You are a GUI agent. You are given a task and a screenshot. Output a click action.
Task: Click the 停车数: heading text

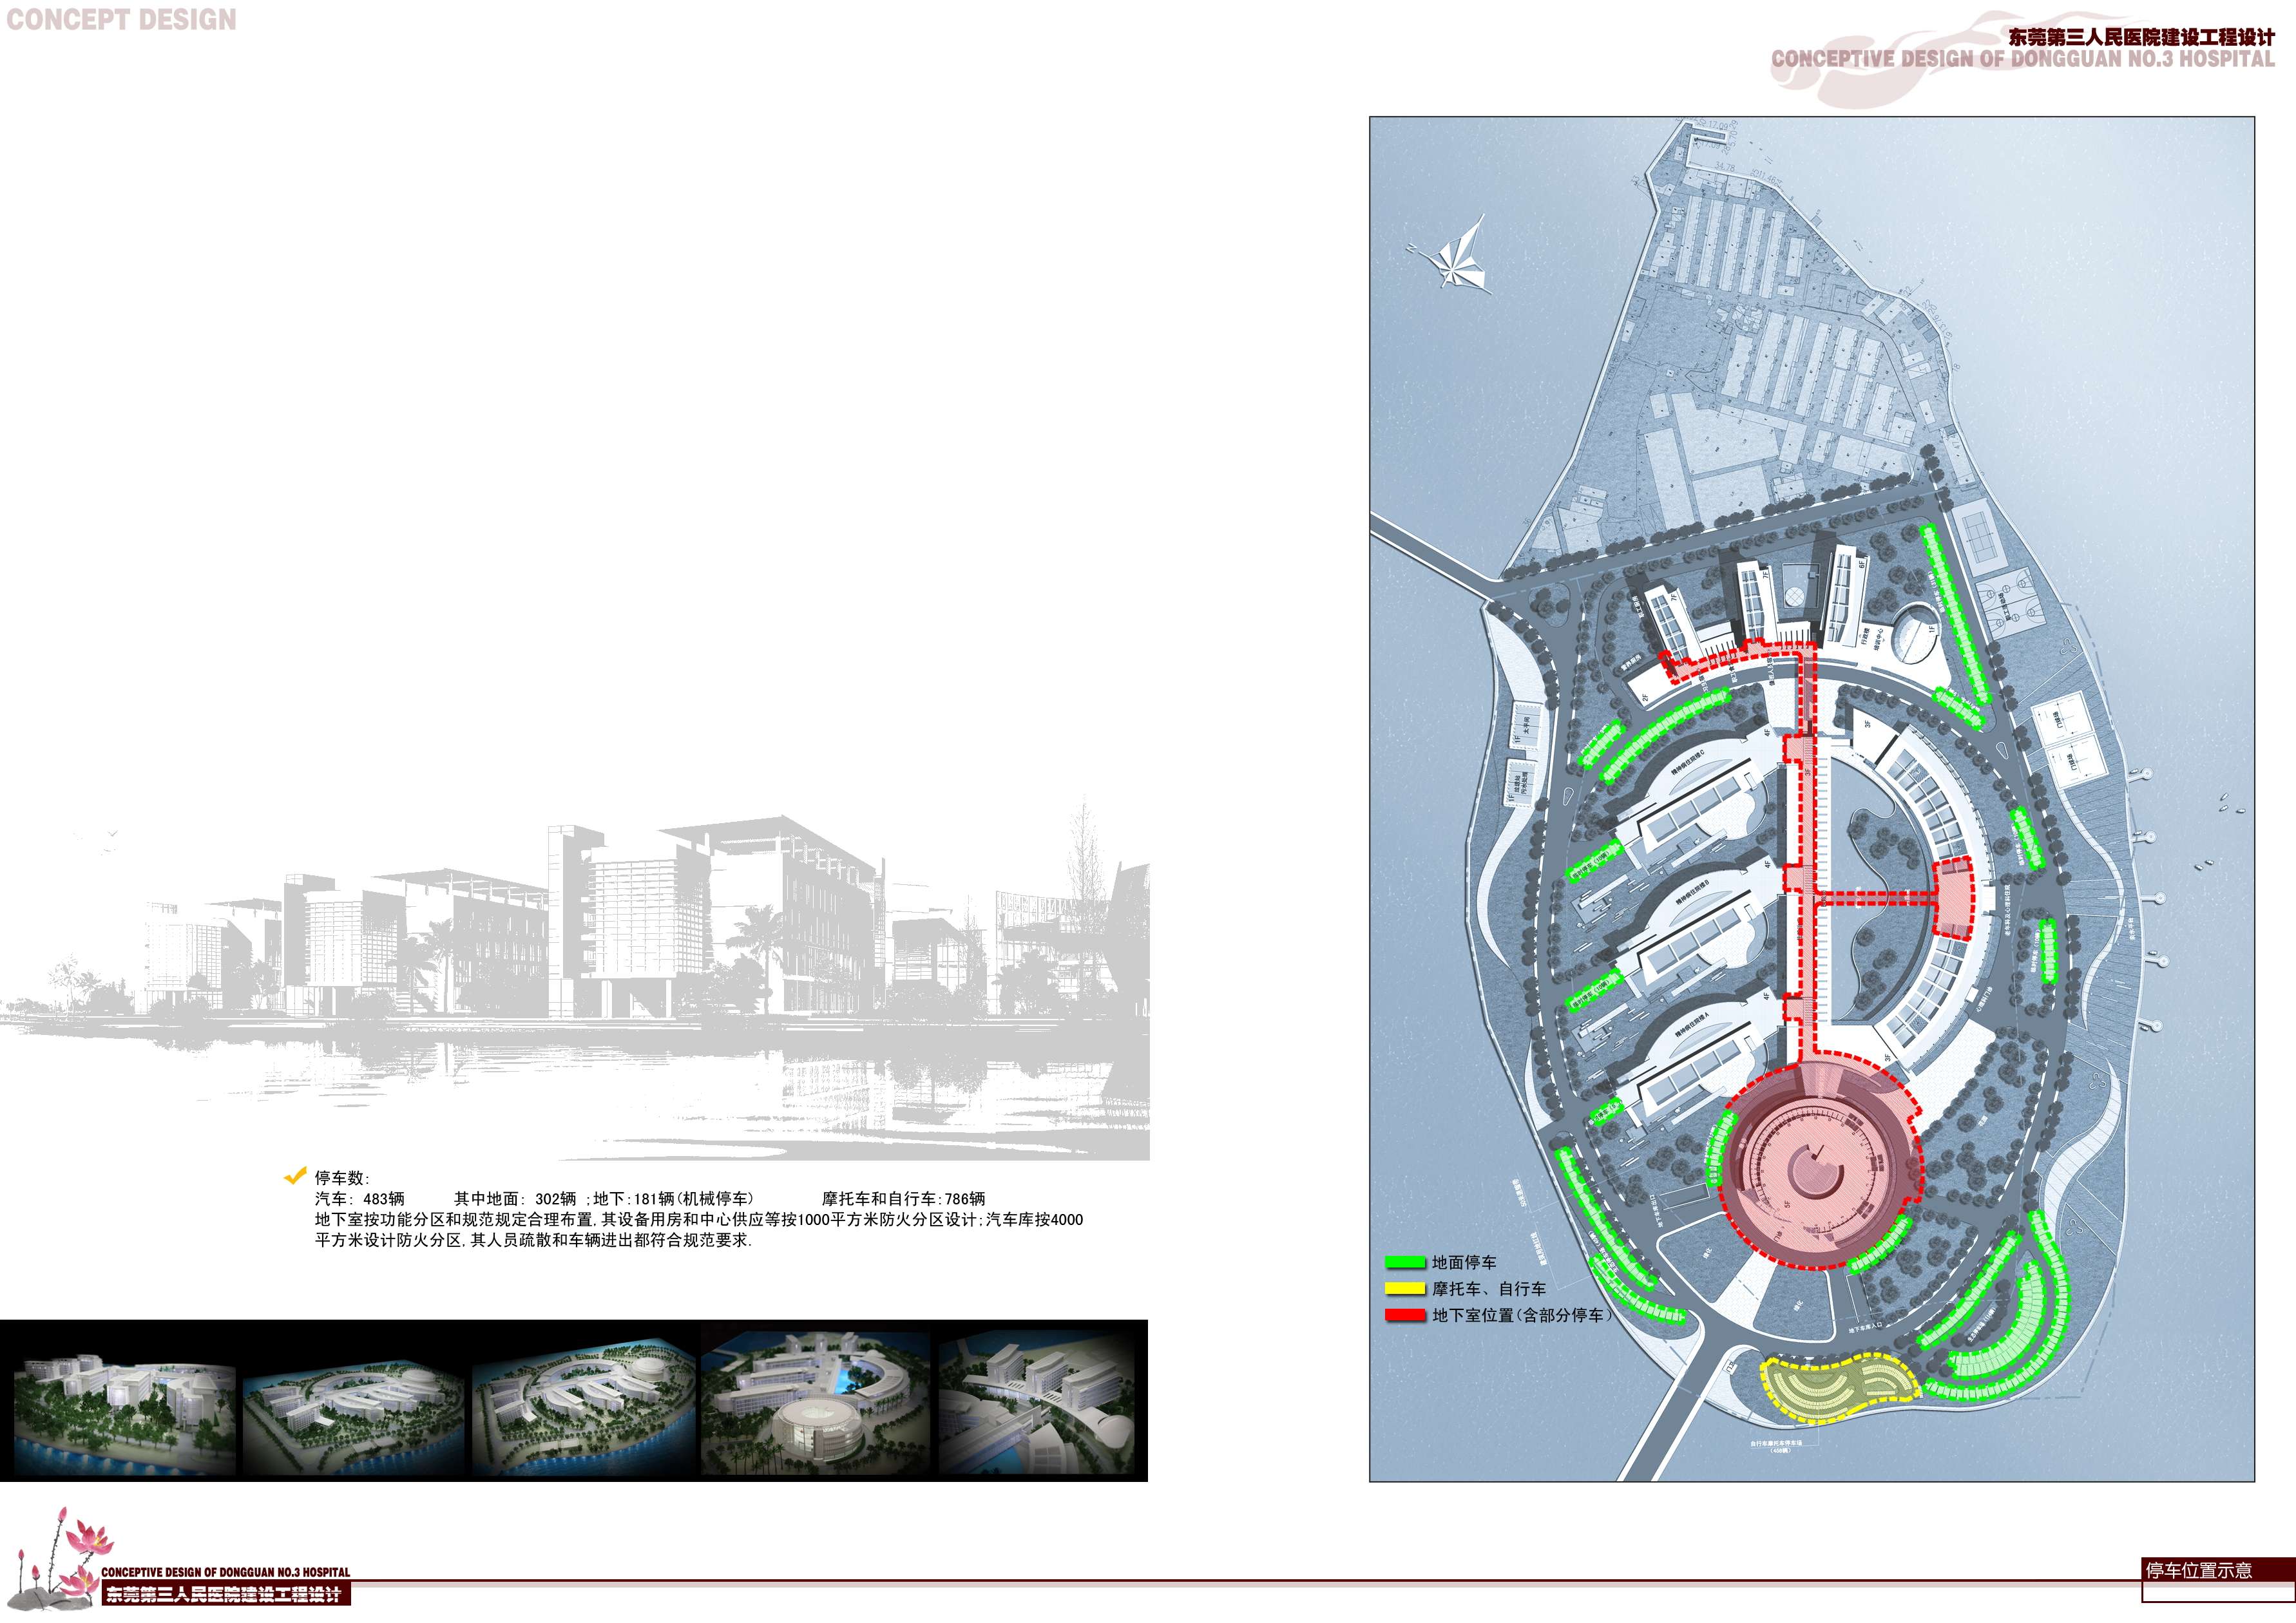(x=342, y=1179)
